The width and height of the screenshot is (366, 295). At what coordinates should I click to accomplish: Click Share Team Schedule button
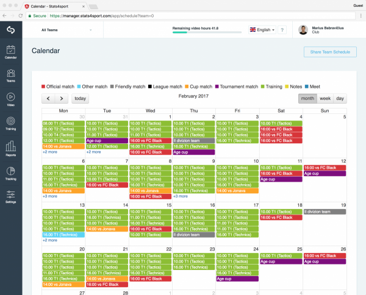pos(330,52)
